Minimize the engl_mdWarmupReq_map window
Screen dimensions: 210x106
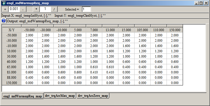point(196,3)
